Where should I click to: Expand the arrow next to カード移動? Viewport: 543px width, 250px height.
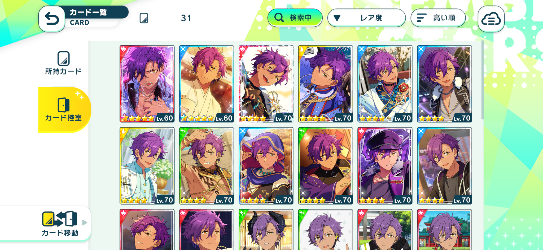pyautogui.click(x=85, y=223)
